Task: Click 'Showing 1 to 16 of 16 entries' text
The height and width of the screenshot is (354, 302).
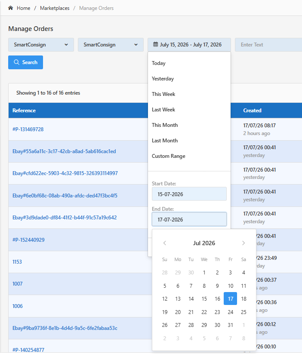Action: click(x=48, y=93)
